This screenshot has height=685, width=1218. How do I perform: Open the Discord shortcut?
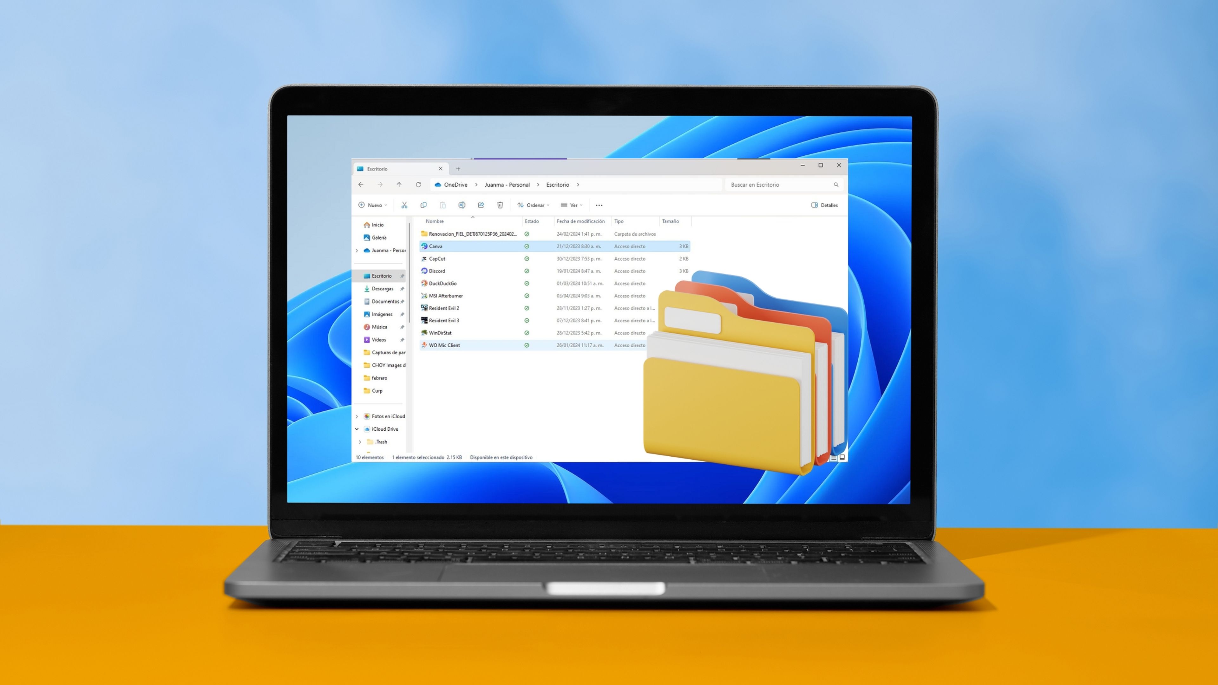[x=437, y=270]
